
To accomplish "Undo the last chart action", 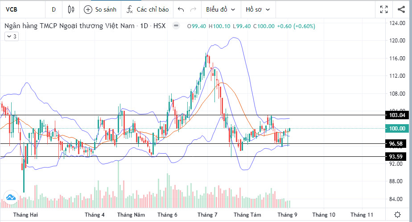I will pos(181,9).
